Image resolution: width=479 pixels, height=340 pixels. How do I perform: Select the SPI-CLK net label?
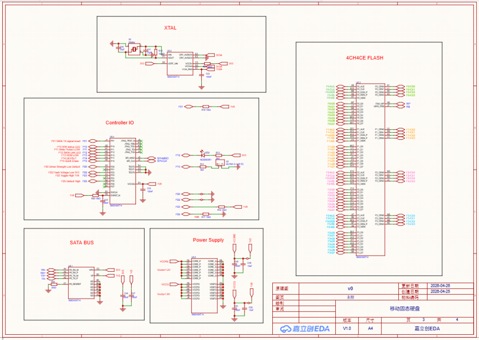[162, 161]
